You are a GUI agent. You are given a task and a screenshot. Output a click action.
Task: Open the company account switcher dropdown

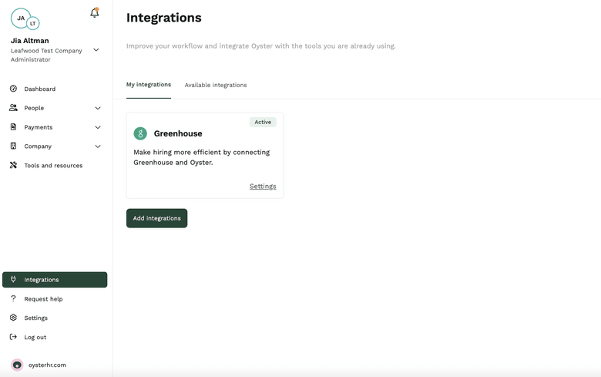[x=96, y=50]
